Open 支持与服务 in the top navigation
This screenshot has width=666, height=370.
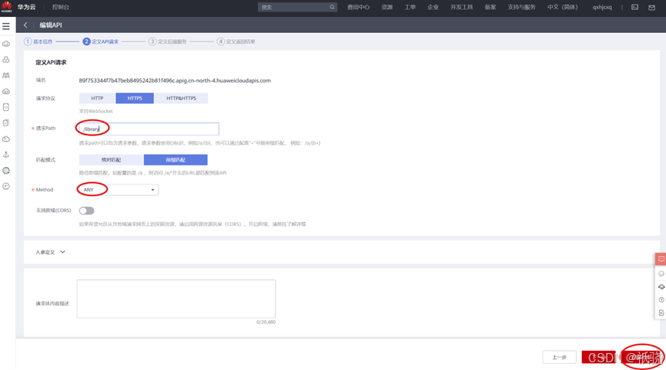click(521, 7)
